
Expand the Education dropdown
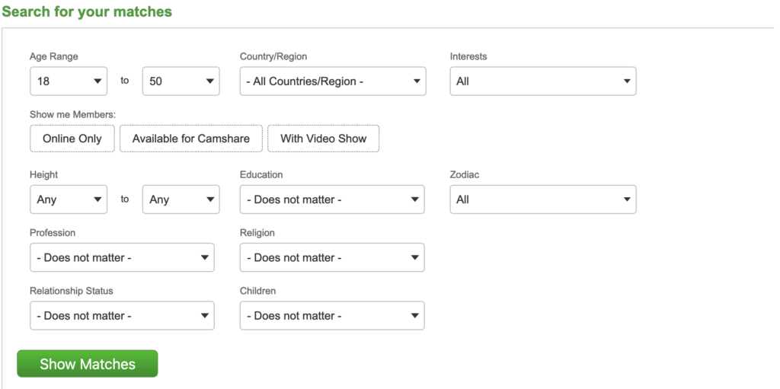(x=332, y=199)
